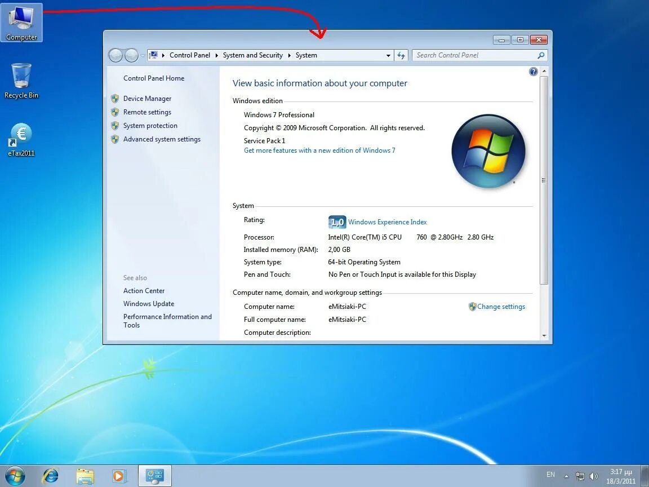
Task: Click shield icon beside Advanced system settings
Action: pos(115,140)
